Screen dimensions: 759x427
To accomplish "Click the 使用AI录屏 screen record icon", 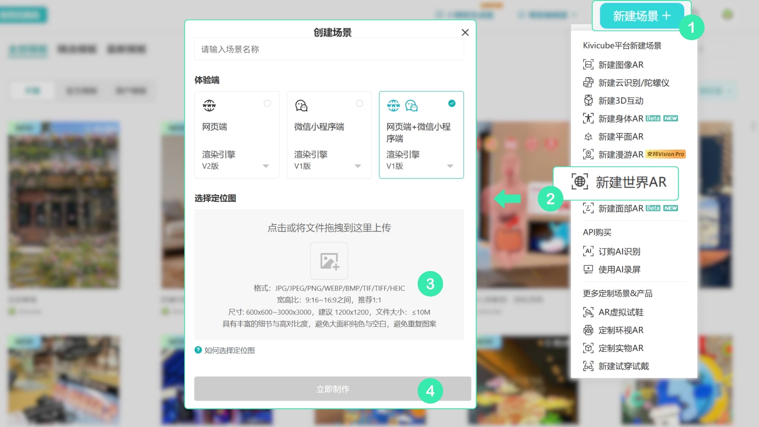I will tap(588, 269).
